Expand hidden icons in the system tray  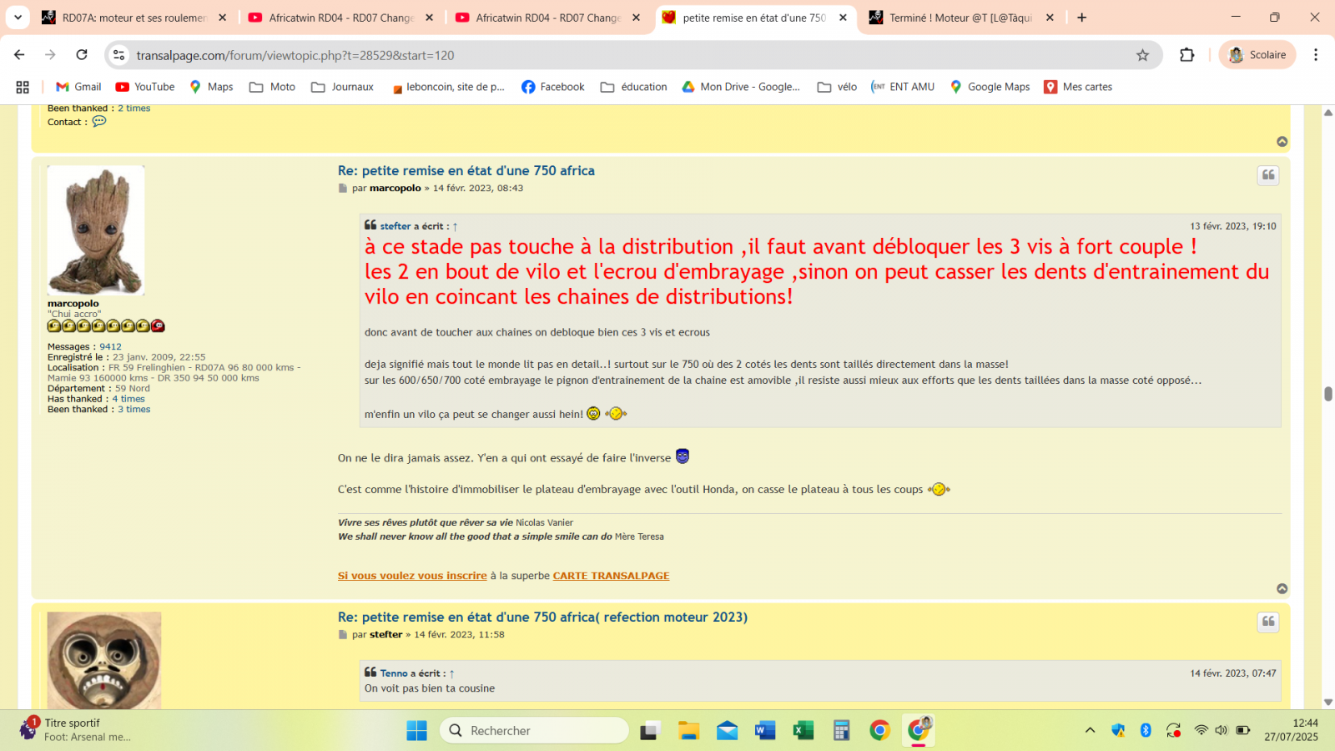pos(1091,729)
